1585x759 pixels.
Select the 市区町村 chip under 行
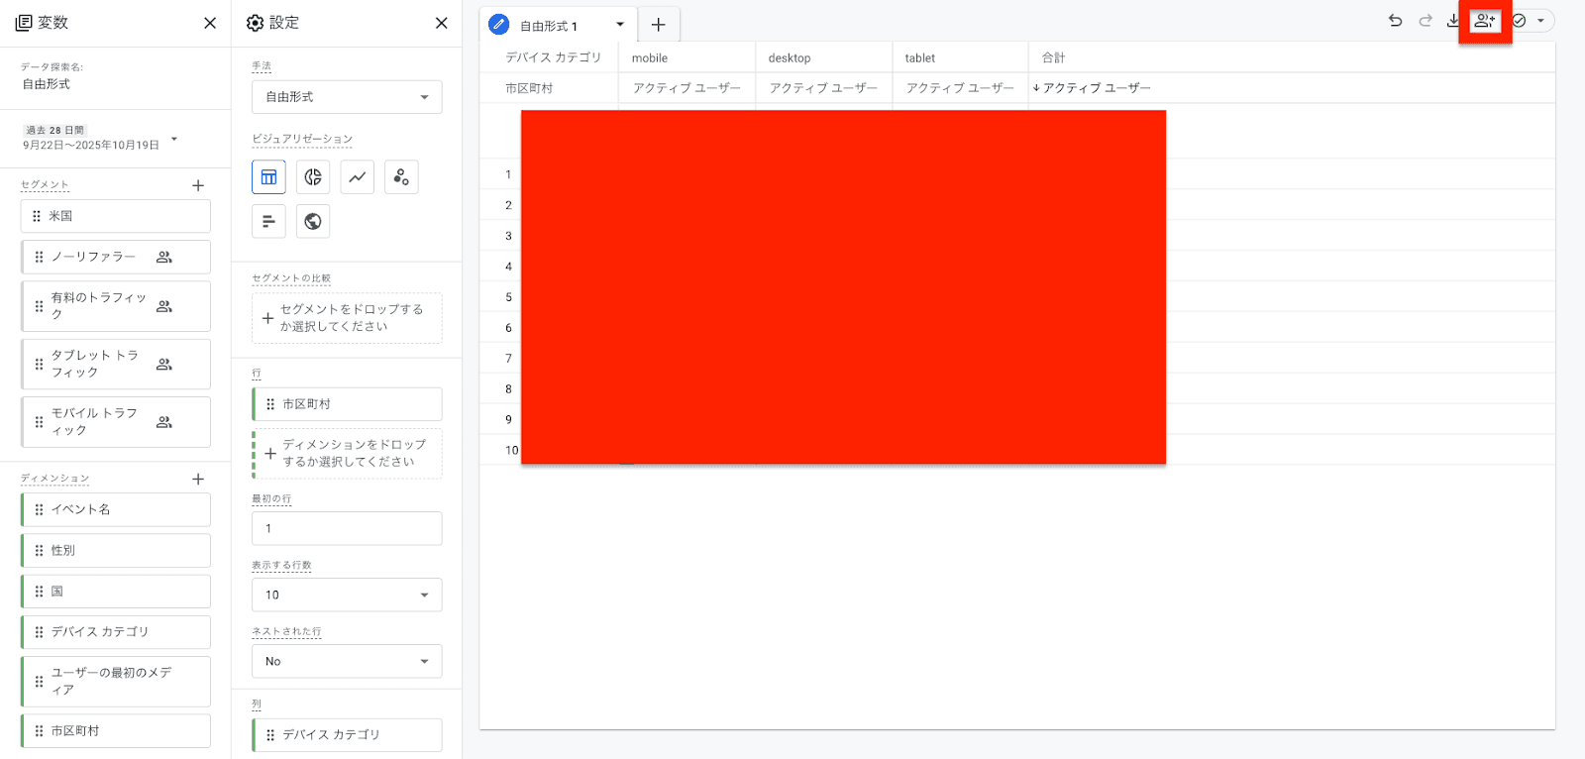(347, 404)
